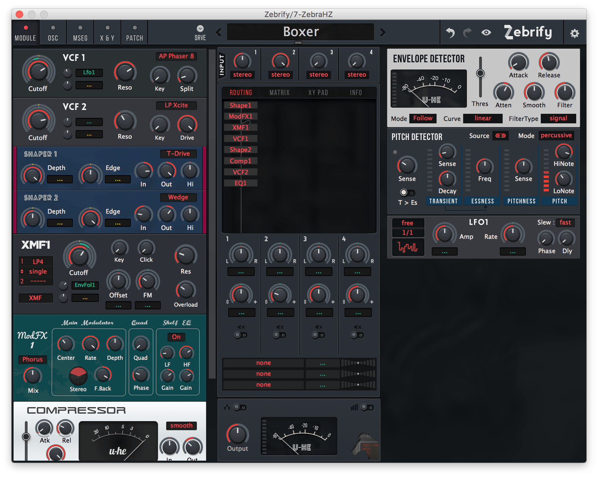Screen dimensions: 598x477
Task: Click the Boxer preset name display
Action: point(301,32)
